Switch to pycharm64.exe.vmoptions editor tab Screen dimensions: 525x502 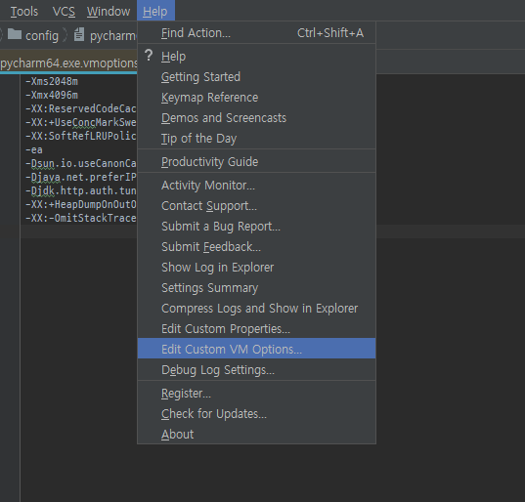68,63
